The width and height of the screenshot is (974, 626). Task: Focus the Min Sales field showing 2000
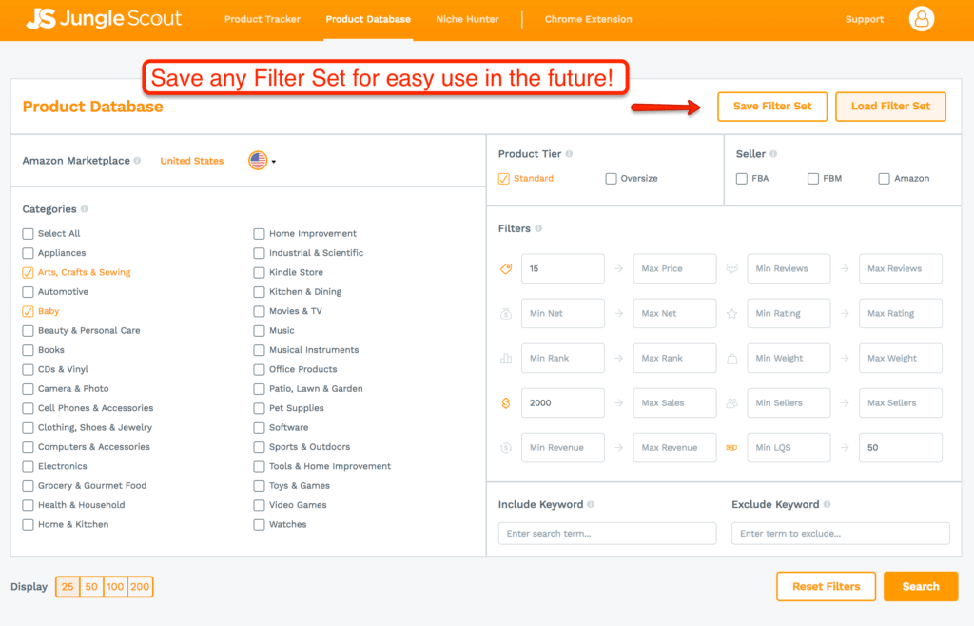click(563, 403)
